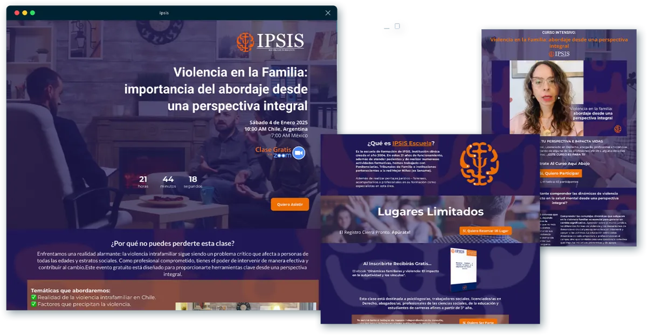Click the countdown '18 segundos'
This screenshot has width=647, height=335.
click(x=192, y=182)
